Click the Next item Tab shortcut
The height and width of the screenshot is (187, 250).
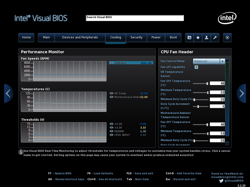tap(138, 179)
